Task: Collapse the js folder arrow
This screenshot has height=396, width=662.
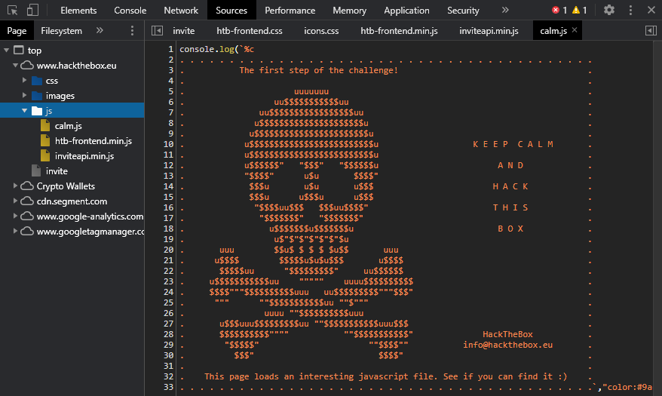Action: point(24,111)
